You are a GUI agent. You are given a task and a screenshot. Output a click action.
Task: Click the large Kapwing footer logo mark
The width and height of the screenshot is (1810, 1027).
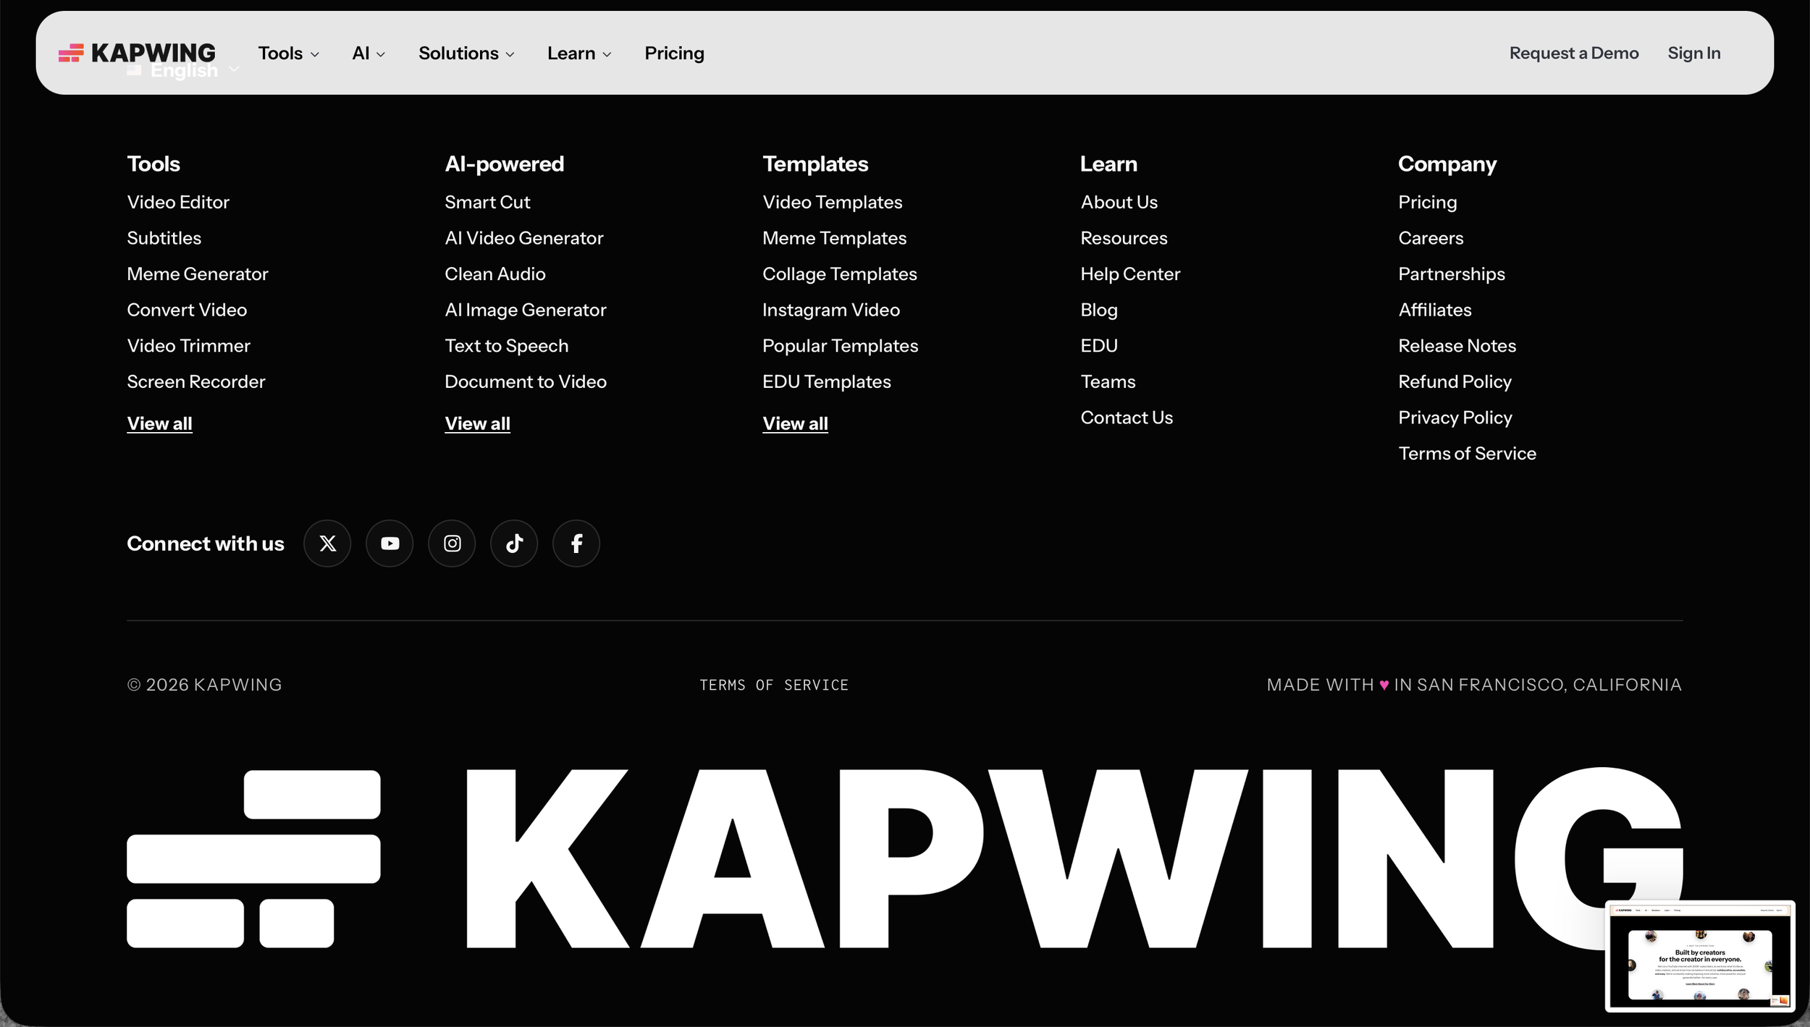[x=253, y=858]
